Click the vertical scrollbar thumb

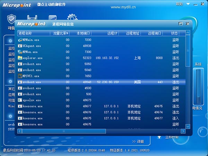tap(188, 51)
